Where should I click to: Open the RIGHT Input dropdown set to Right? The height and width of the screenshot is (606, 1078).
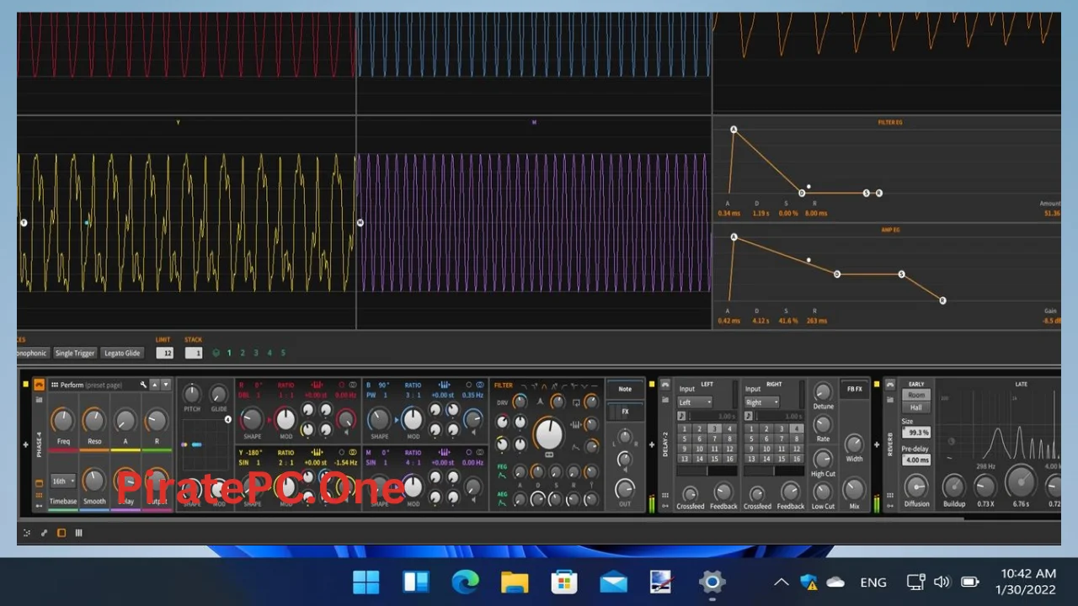click(762, 402)
